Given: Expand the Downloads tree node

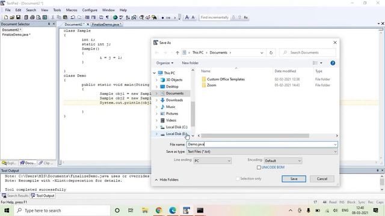Looking at the screenshot, I should tap(156, 100).
